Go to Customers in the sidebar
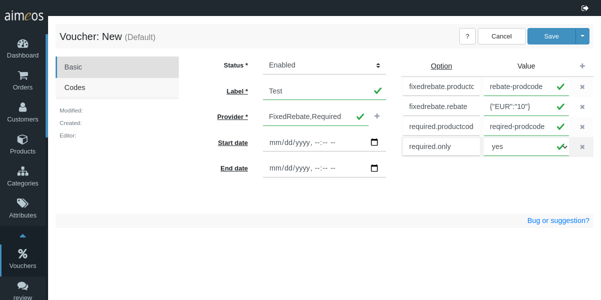Viewport: 601px width, 300px height. click(23, 113)
